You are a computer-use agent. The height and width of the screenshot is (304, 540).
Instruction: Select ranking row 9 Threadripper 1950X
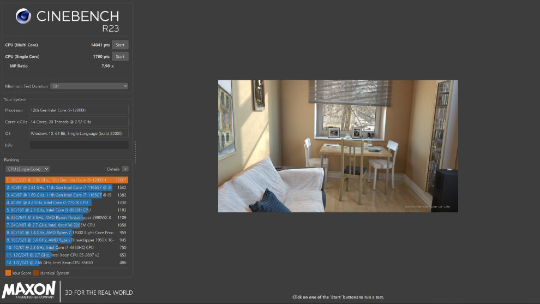pos(67,240)
